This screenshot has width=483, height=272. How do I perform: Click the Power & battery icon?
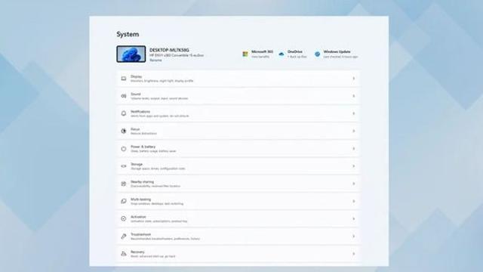(124, 149)
